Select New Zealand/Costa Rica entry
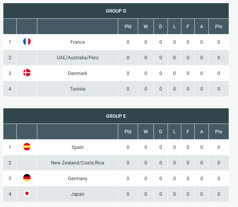 click(77, 163)
